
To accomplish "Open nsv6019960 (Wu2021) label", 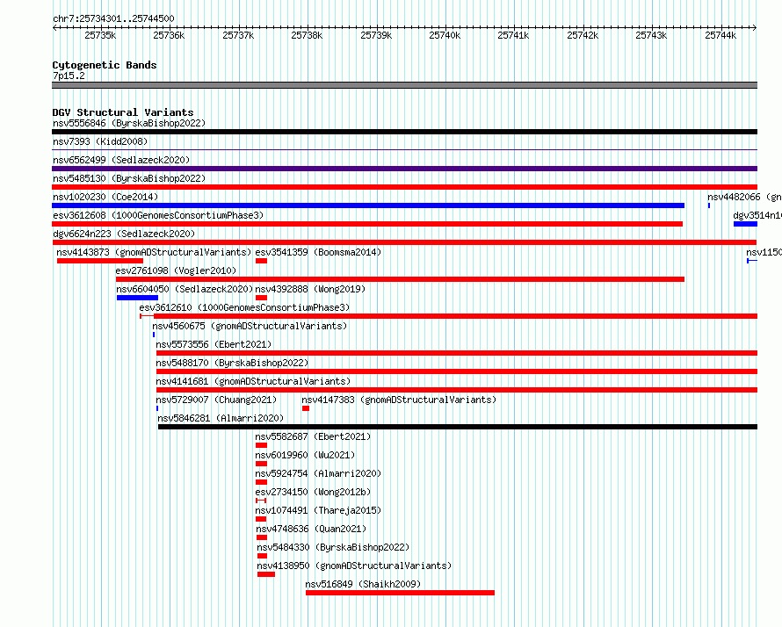I will (x=305, y=455).
